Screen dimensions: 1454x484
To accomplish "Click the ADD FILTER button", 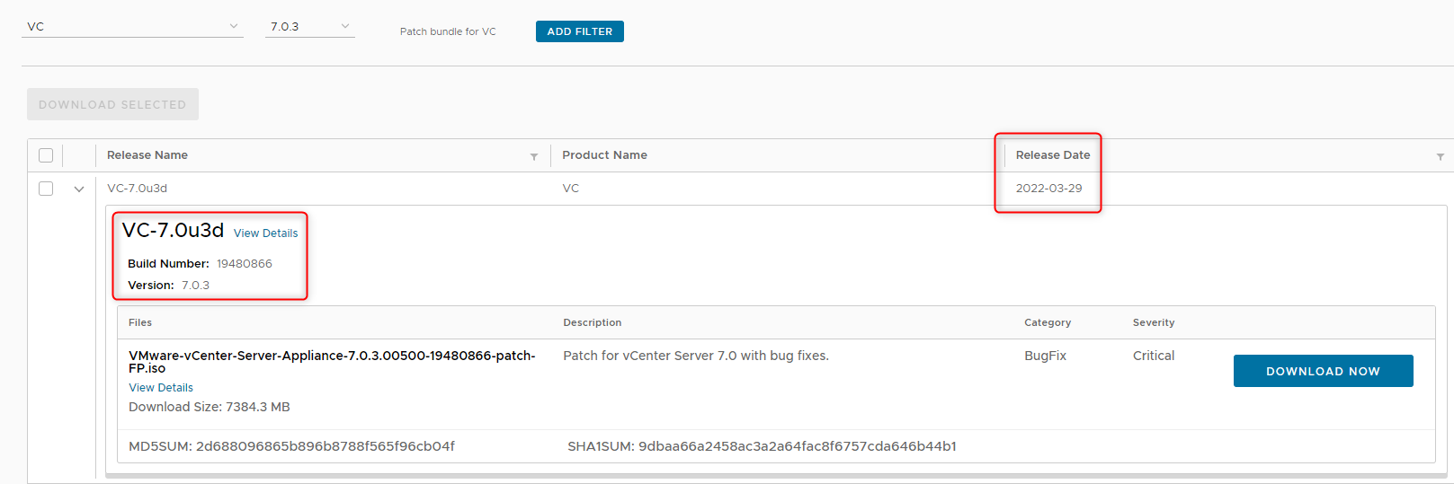I will [x=580, y=31].
